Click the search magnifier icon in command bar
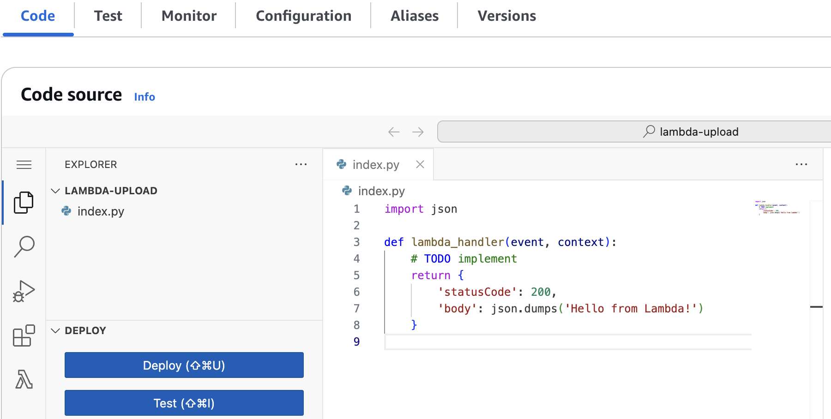This screenshot has height=419, width=831. [649, 132]
